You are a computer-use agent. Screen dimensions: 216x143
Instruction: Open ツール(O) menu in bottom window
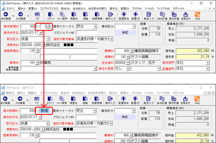(149, 93)
